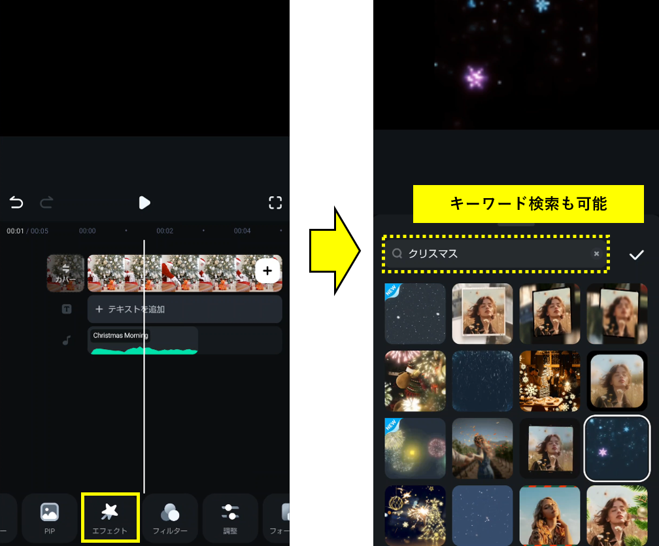The height and width of the screenshot is (546, 659).
Task: Confirm effect selection with the checkmark
Action: tap(636, 254)
